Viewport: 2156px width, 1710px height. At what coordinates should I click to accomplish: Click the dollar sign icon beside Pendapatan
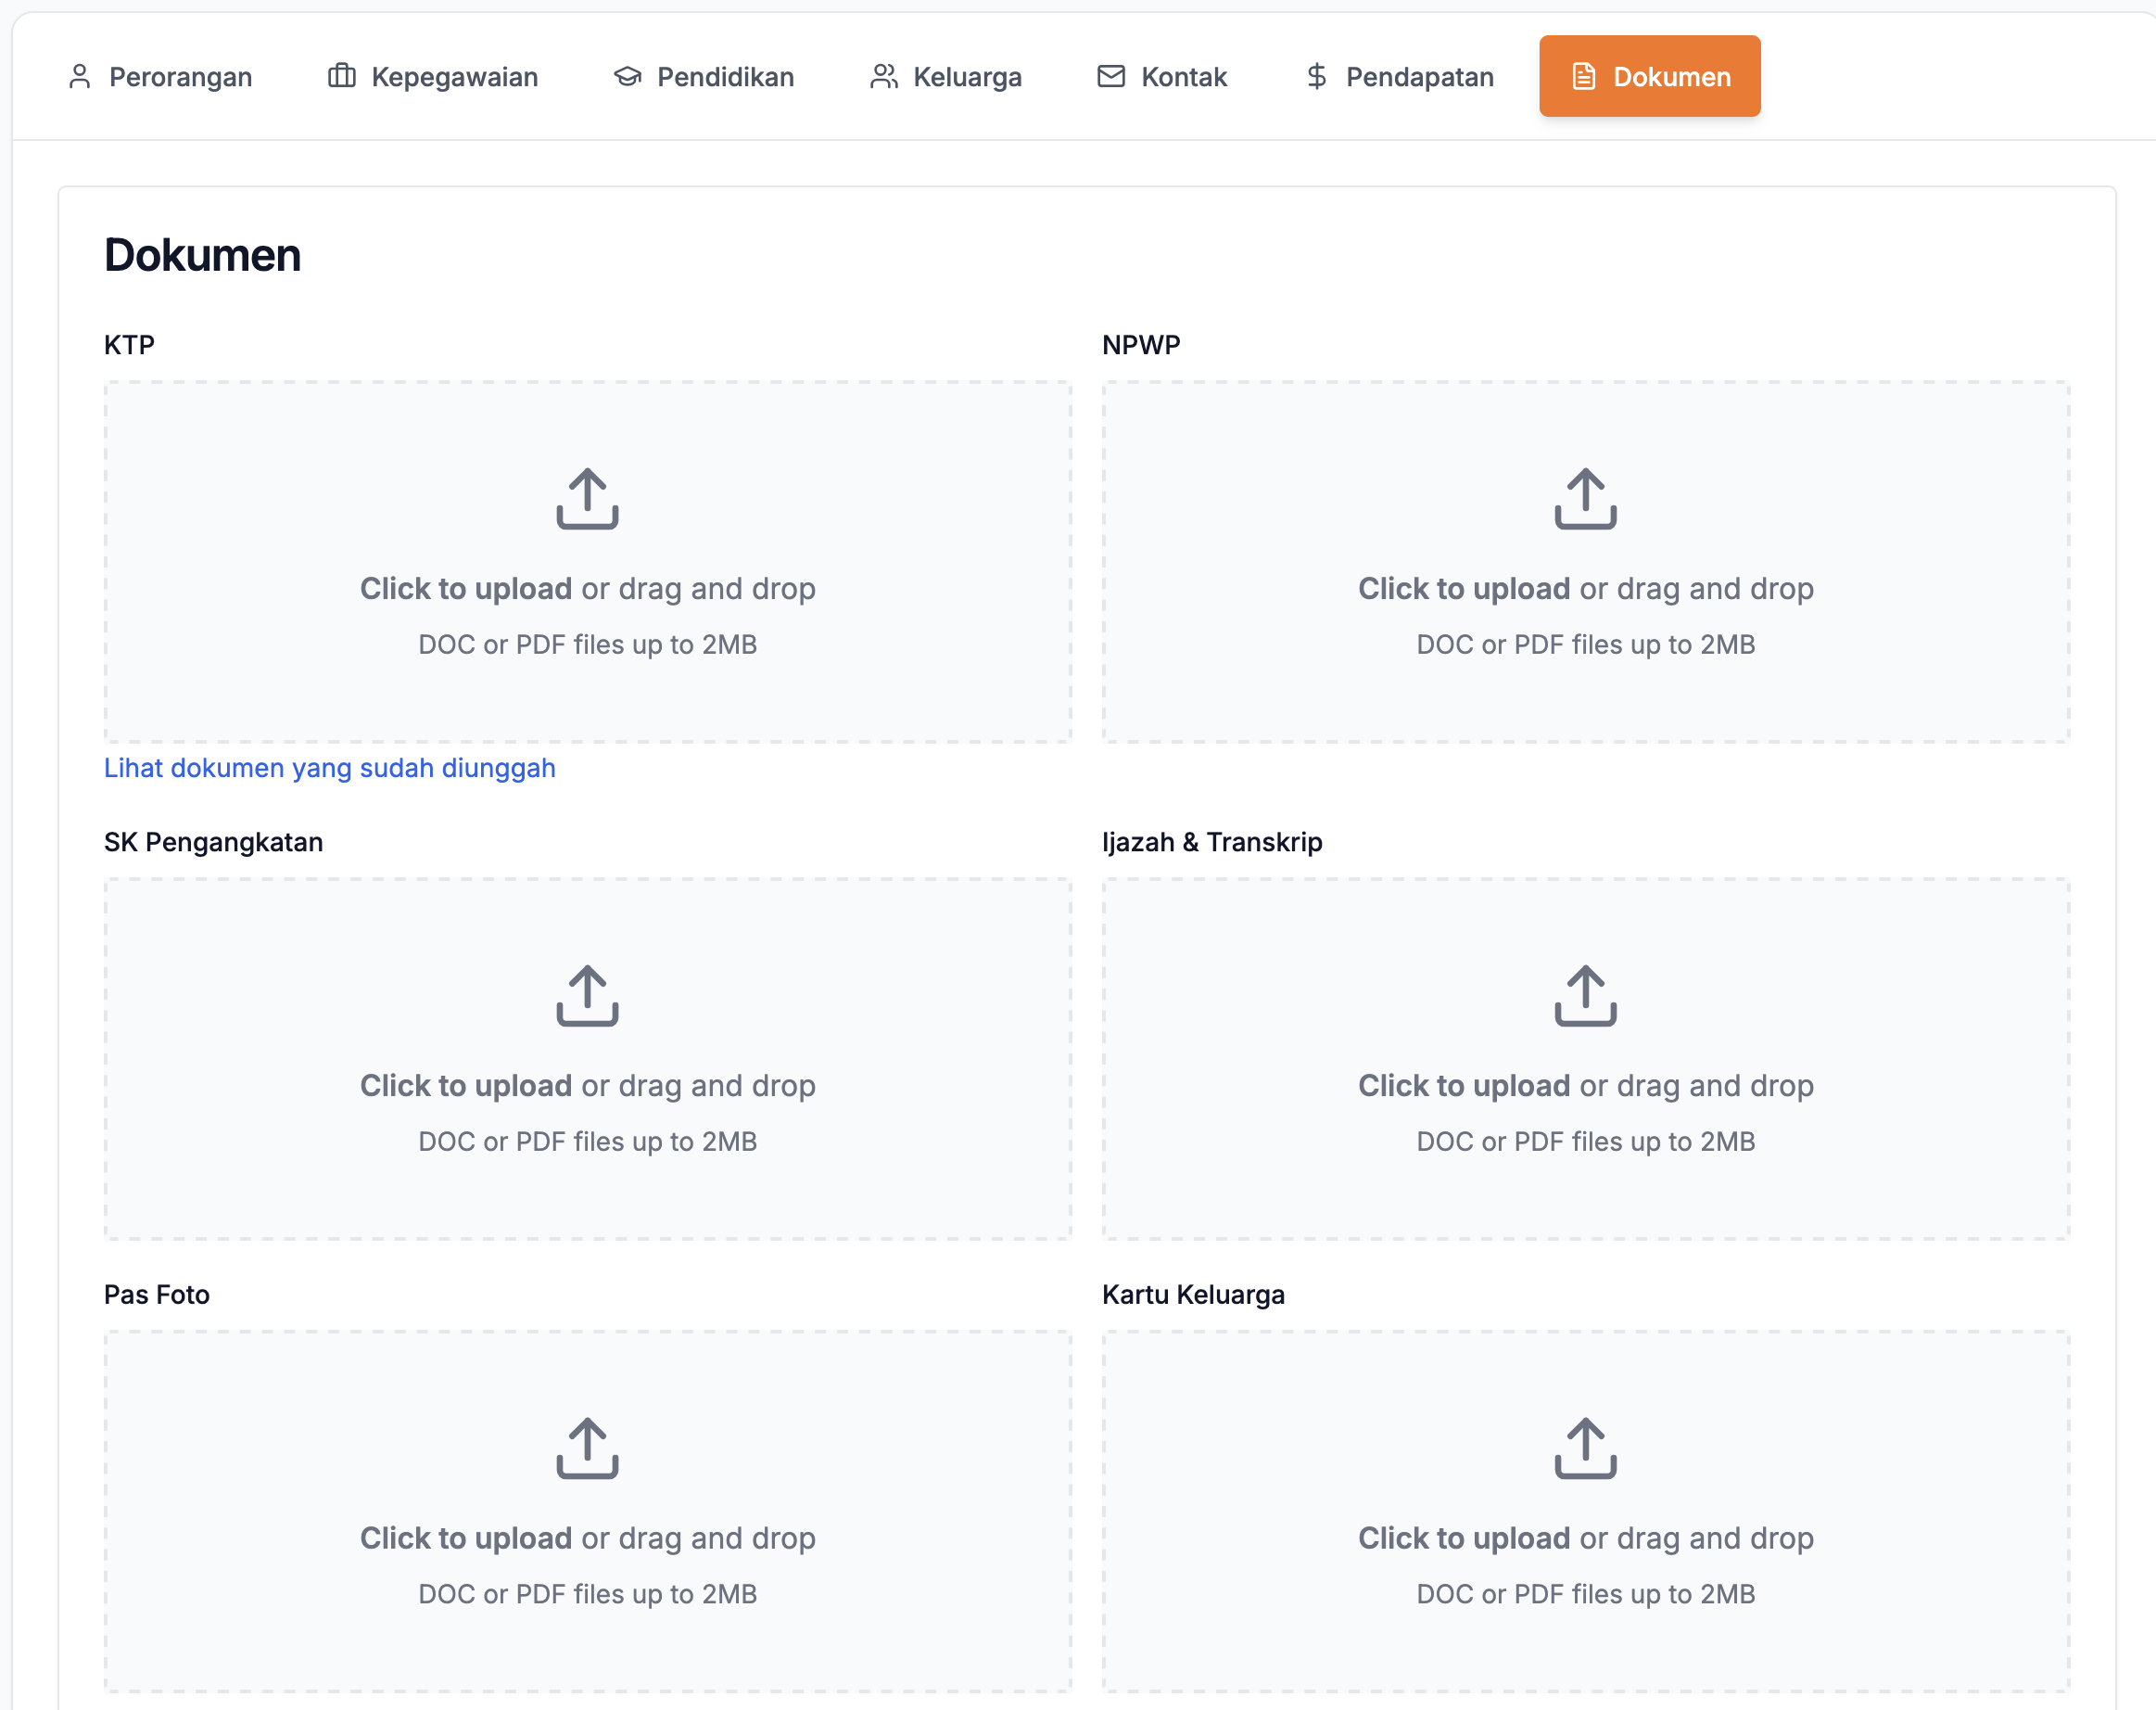(x=1316, y=77)
